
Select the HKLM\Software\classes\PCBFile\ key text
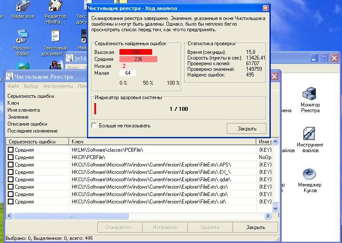point(107,150)
